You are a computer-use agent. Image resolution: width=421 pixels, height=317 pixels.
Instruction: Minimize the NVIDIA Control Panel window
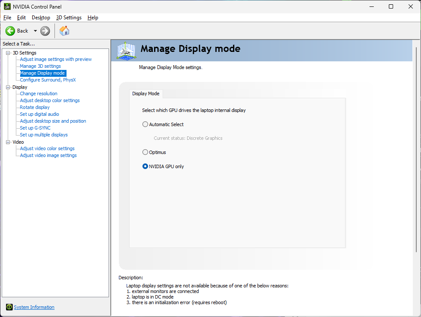[x=372, y=6]
